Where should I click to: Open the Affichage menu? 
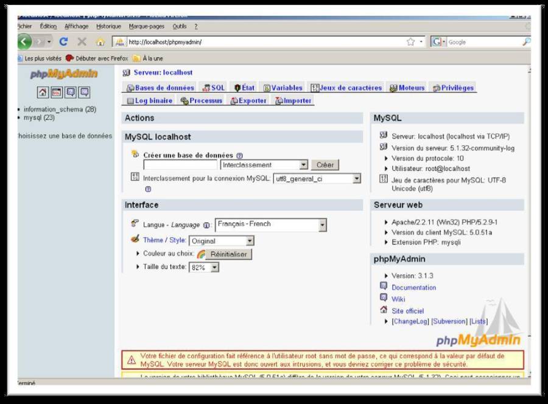[77, 26]
